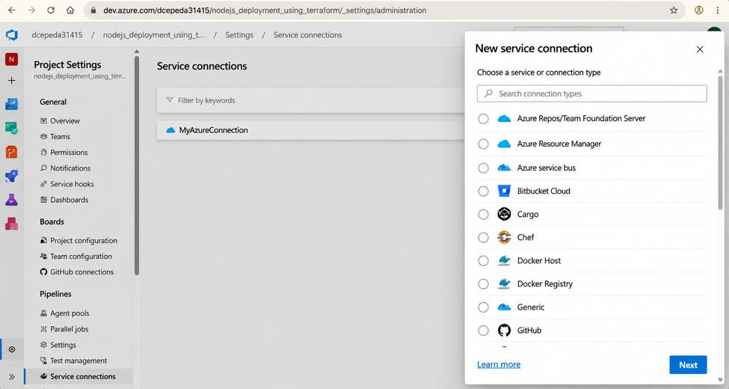Open browser home page
Image resolution: width=729 pixels, height=389 pixels.
[70, 10]
